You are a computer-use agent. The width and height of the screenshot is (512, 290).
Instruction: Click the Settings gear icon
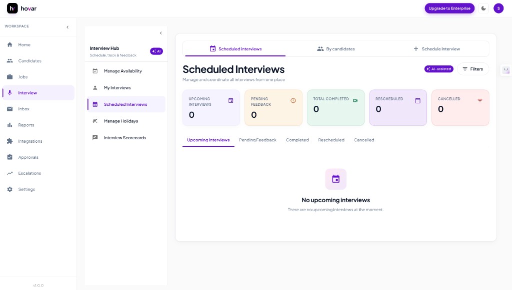pos(10,189)
